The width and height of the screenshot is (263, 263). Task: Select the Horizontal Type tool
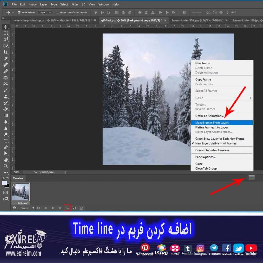pos(6,141)
